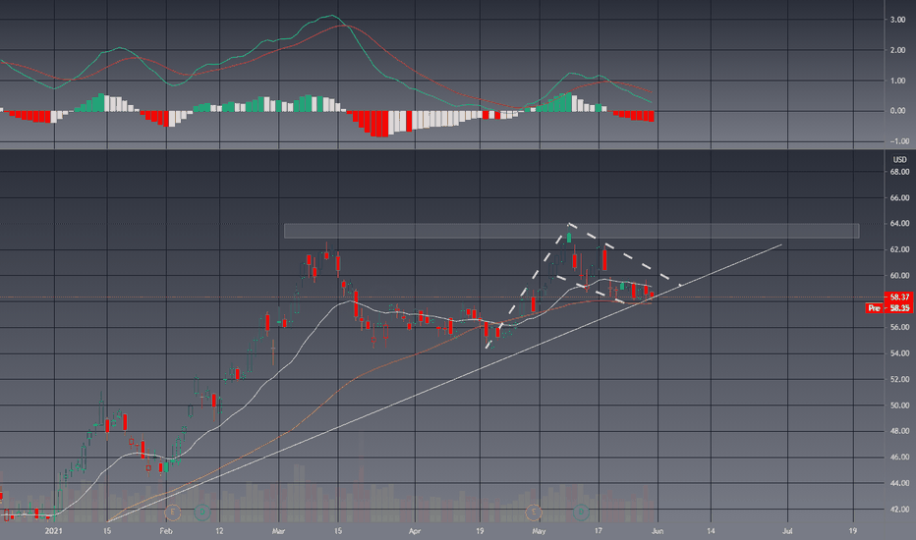Click the 14 date label on time axis

click(x=711, y=530)
